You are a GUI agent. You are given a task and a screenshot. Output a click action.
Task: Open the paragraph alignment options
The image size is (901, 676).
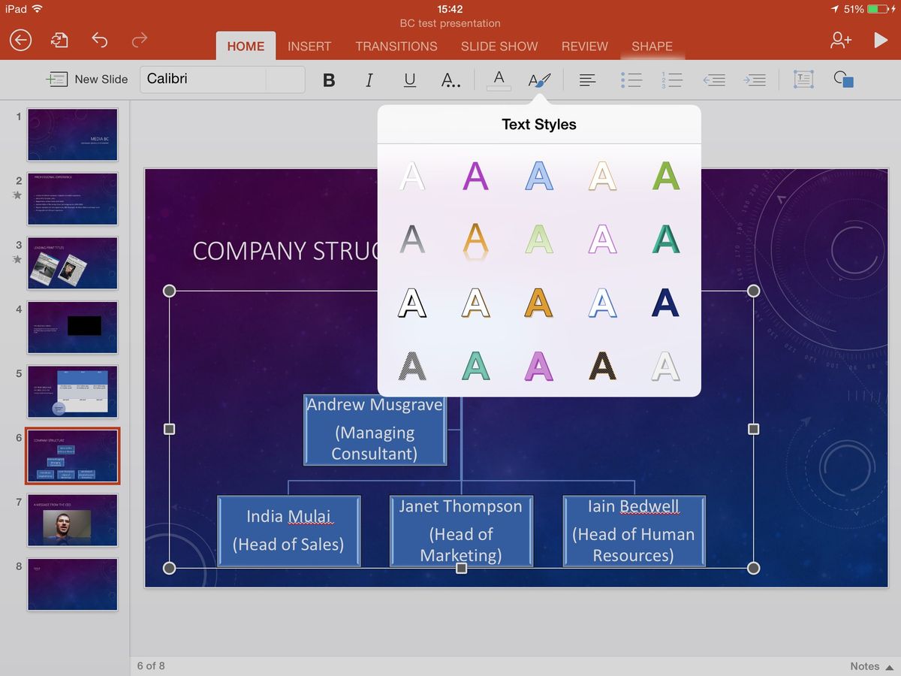[587, 80]
